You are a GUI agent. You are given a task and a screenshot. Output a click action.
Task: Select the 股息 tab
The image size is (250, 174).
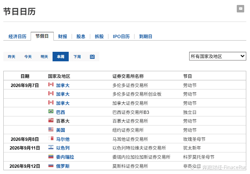[x=81, y=36]
